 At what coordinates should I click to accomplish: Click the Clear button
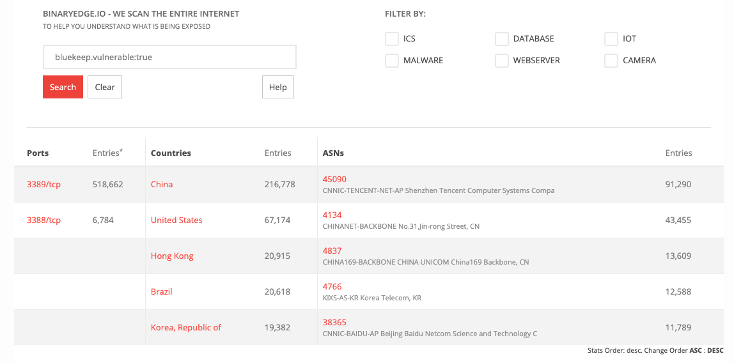105,87
